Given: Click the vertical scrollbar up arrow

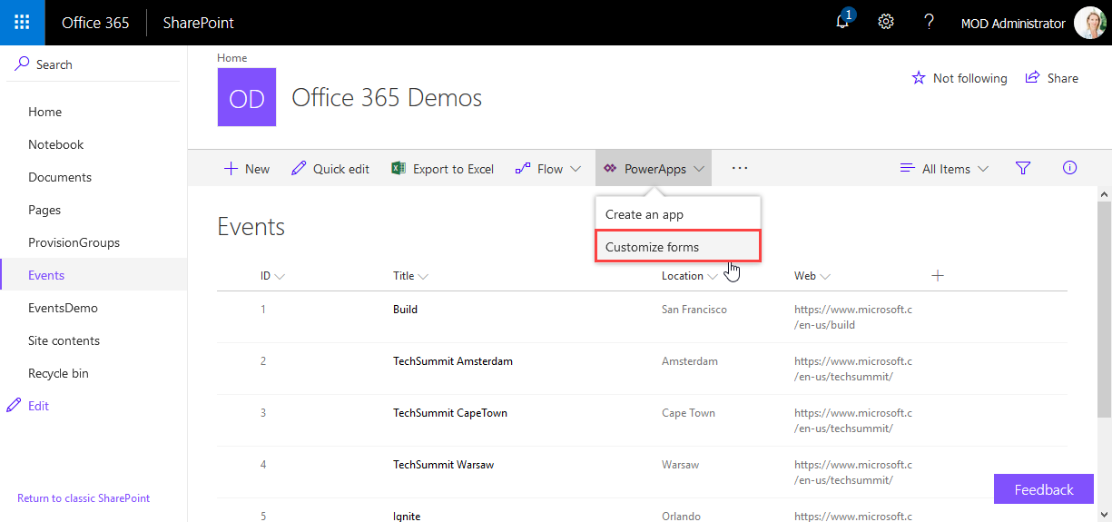Looking at the screenshot, I should [x=1104, y=194].
